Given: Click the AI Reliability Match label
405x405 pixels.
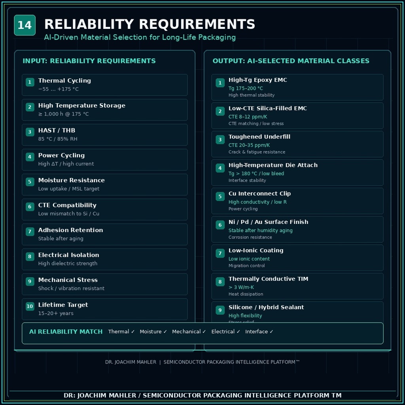Looking at the screenshot, I should (x=66, y=332).
